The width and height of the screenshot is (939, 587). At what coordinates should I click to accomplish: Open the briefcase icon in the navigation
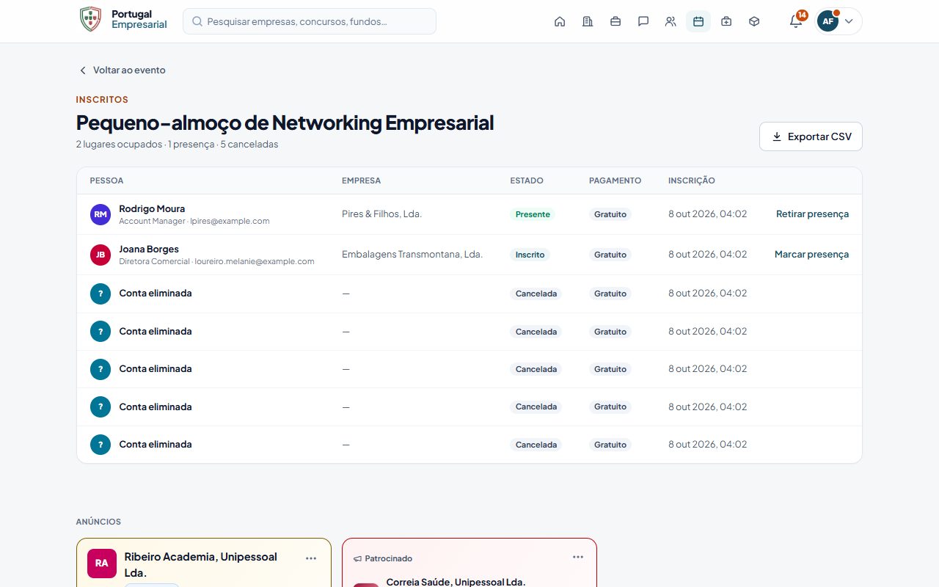coord(615,21)
